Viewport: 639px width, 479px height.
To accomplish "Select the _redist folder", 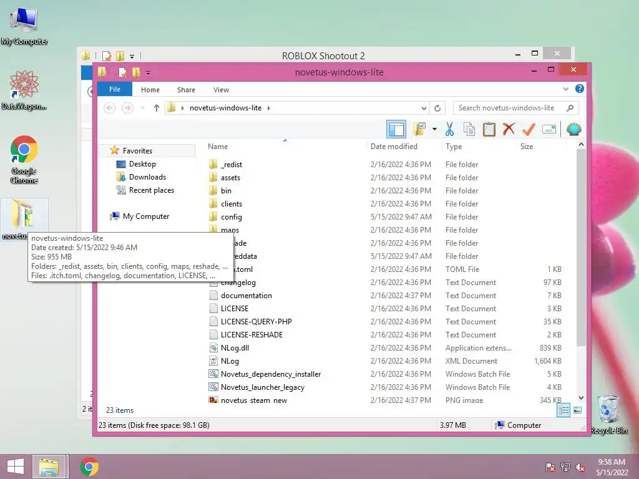I will [x=231, y=165].
